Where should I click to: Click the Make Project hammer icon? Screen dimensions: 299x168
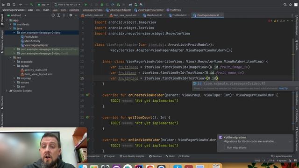pyautogui.click(x=31, y=5)
